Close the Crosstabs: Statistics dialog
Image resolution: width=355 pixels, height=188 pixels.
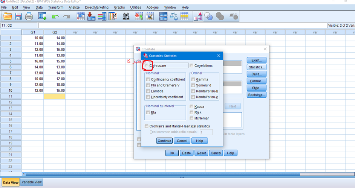click(219, 56)
